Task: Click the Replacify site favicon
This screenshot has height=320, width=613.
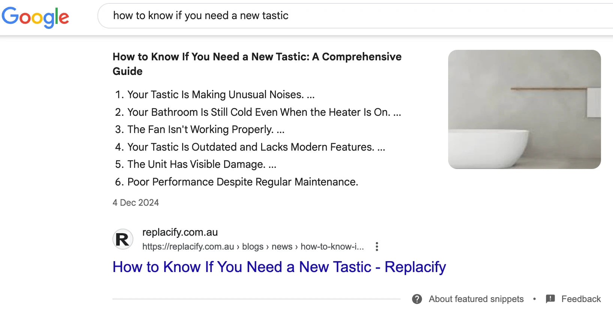Action: tap(123, 239)
